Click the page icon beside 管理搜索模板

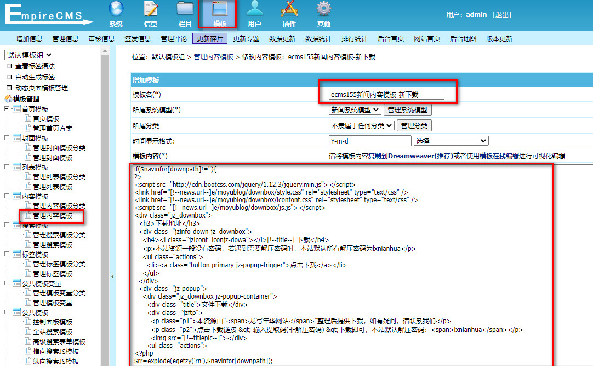point(28,244)
